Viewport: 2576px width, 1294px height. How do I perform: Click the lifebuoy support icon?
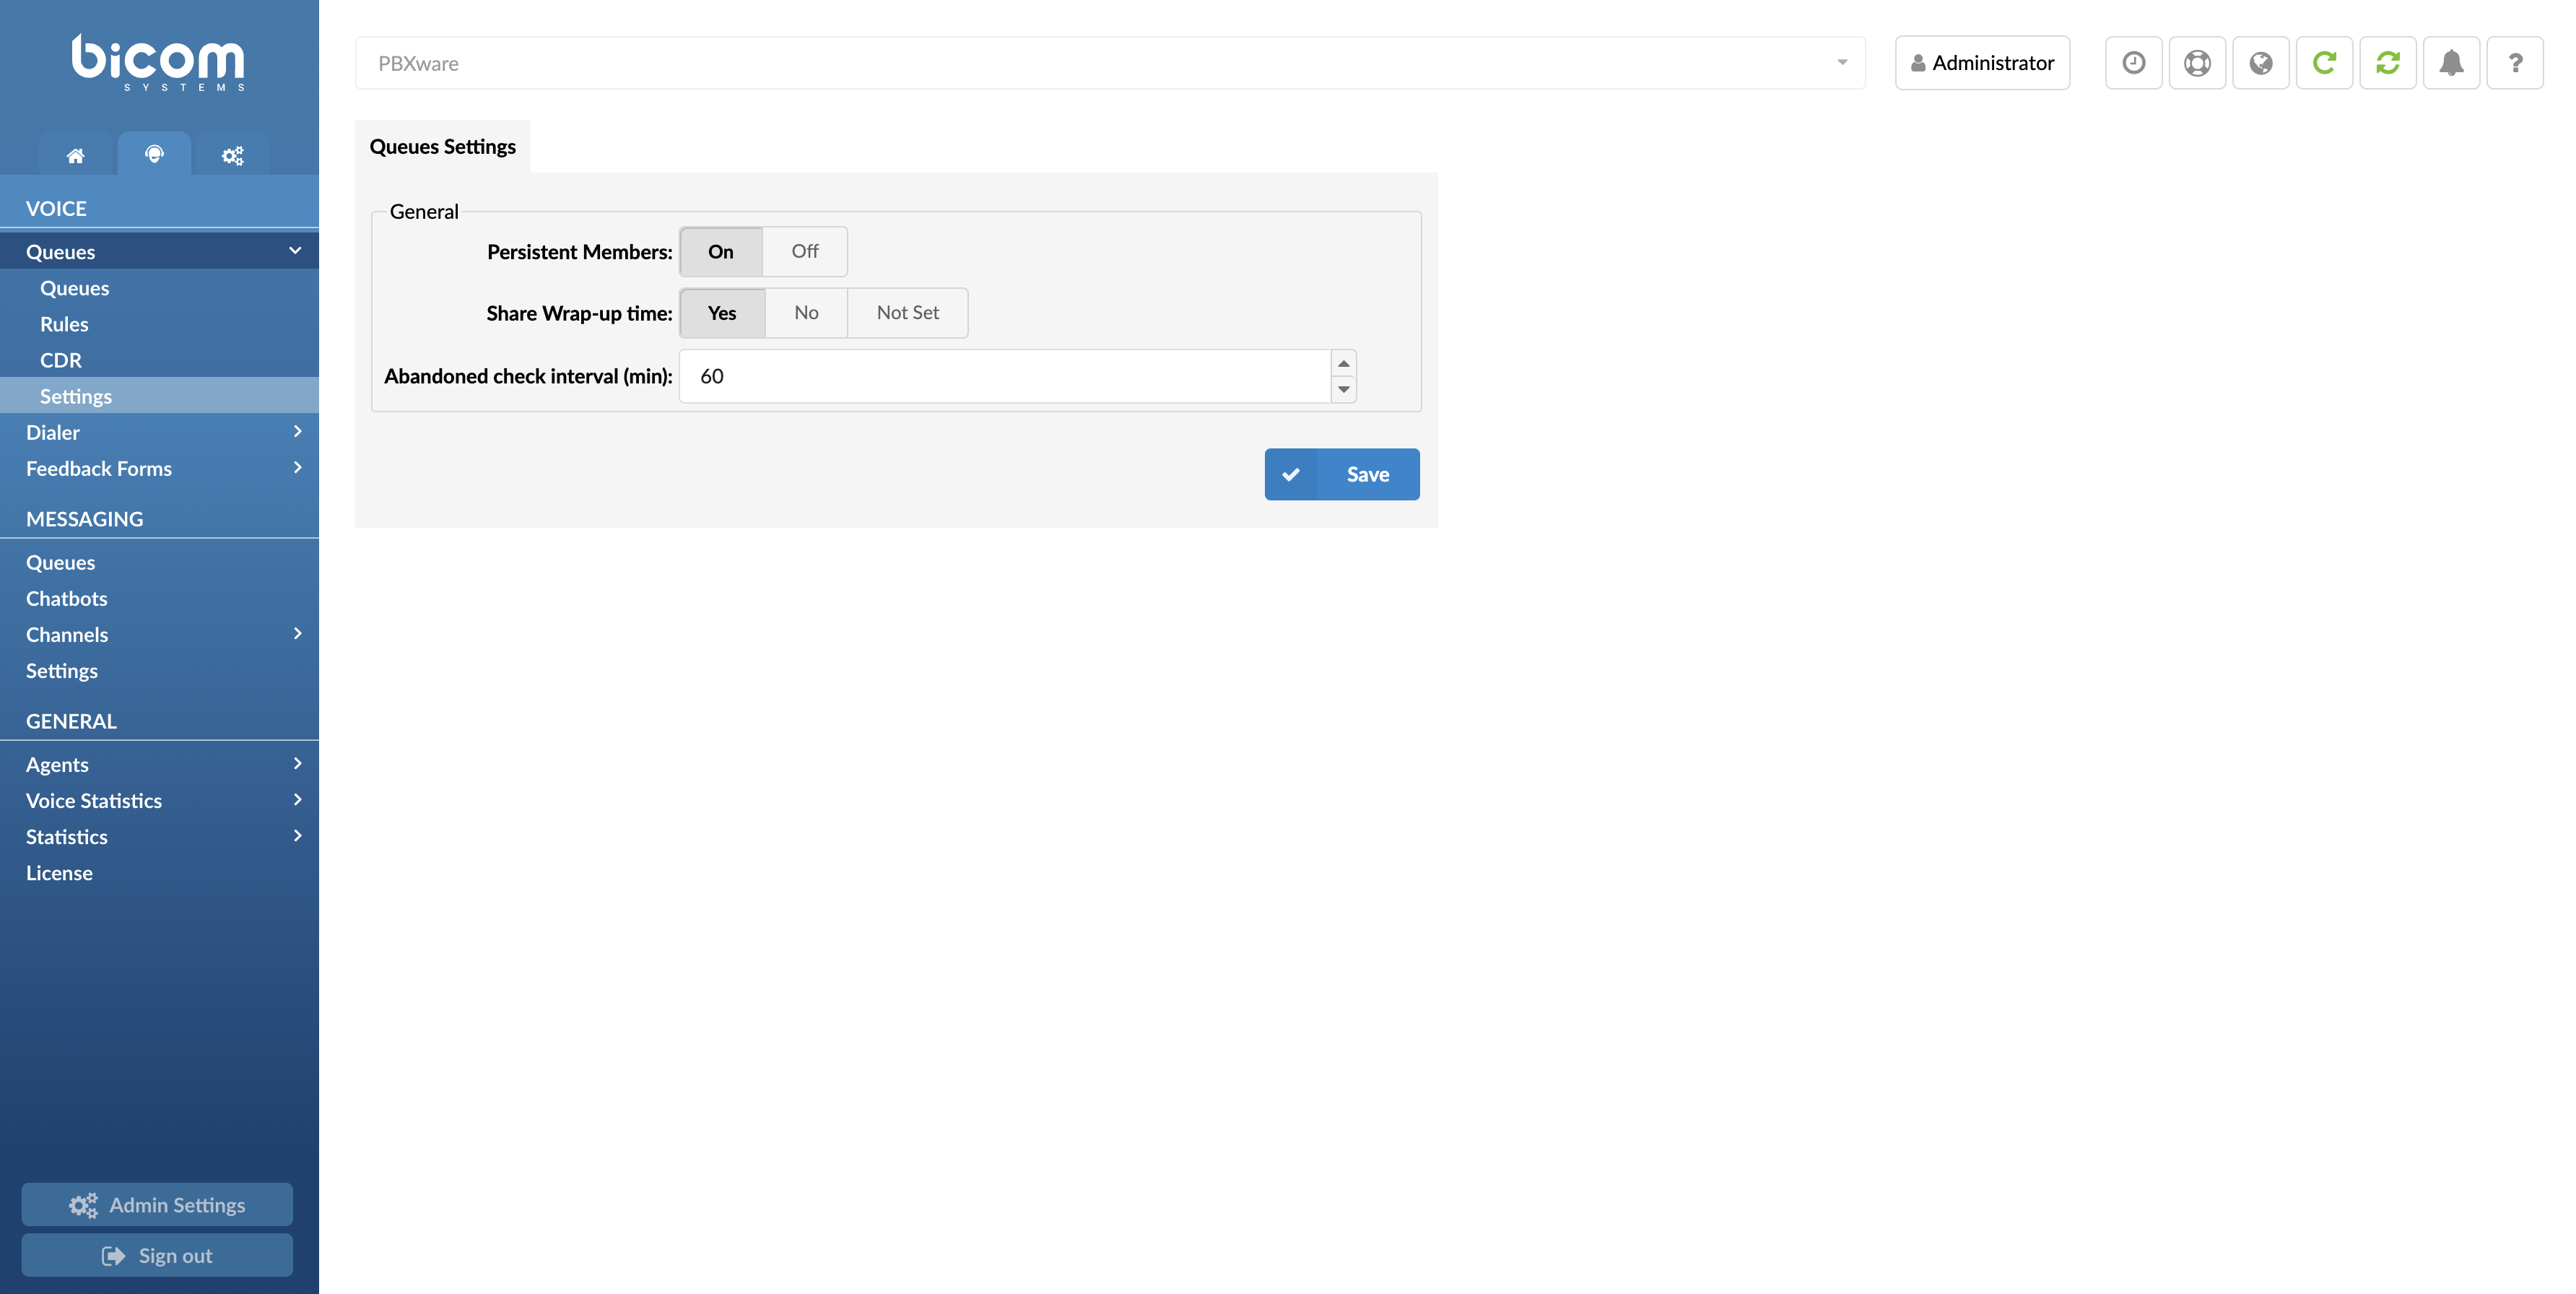(x=2197, y=63)
